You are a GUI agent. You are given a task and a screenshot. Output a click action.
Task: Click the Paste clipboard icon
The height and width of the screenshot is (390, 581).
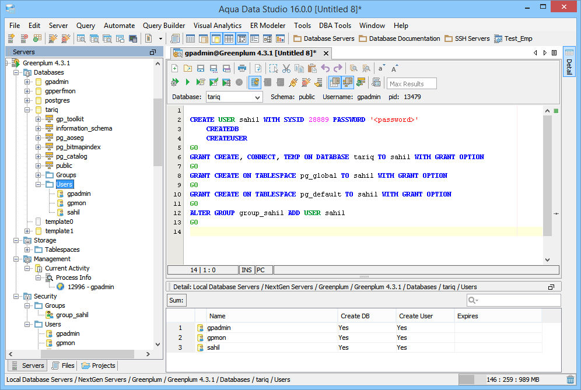click(312, 68)
